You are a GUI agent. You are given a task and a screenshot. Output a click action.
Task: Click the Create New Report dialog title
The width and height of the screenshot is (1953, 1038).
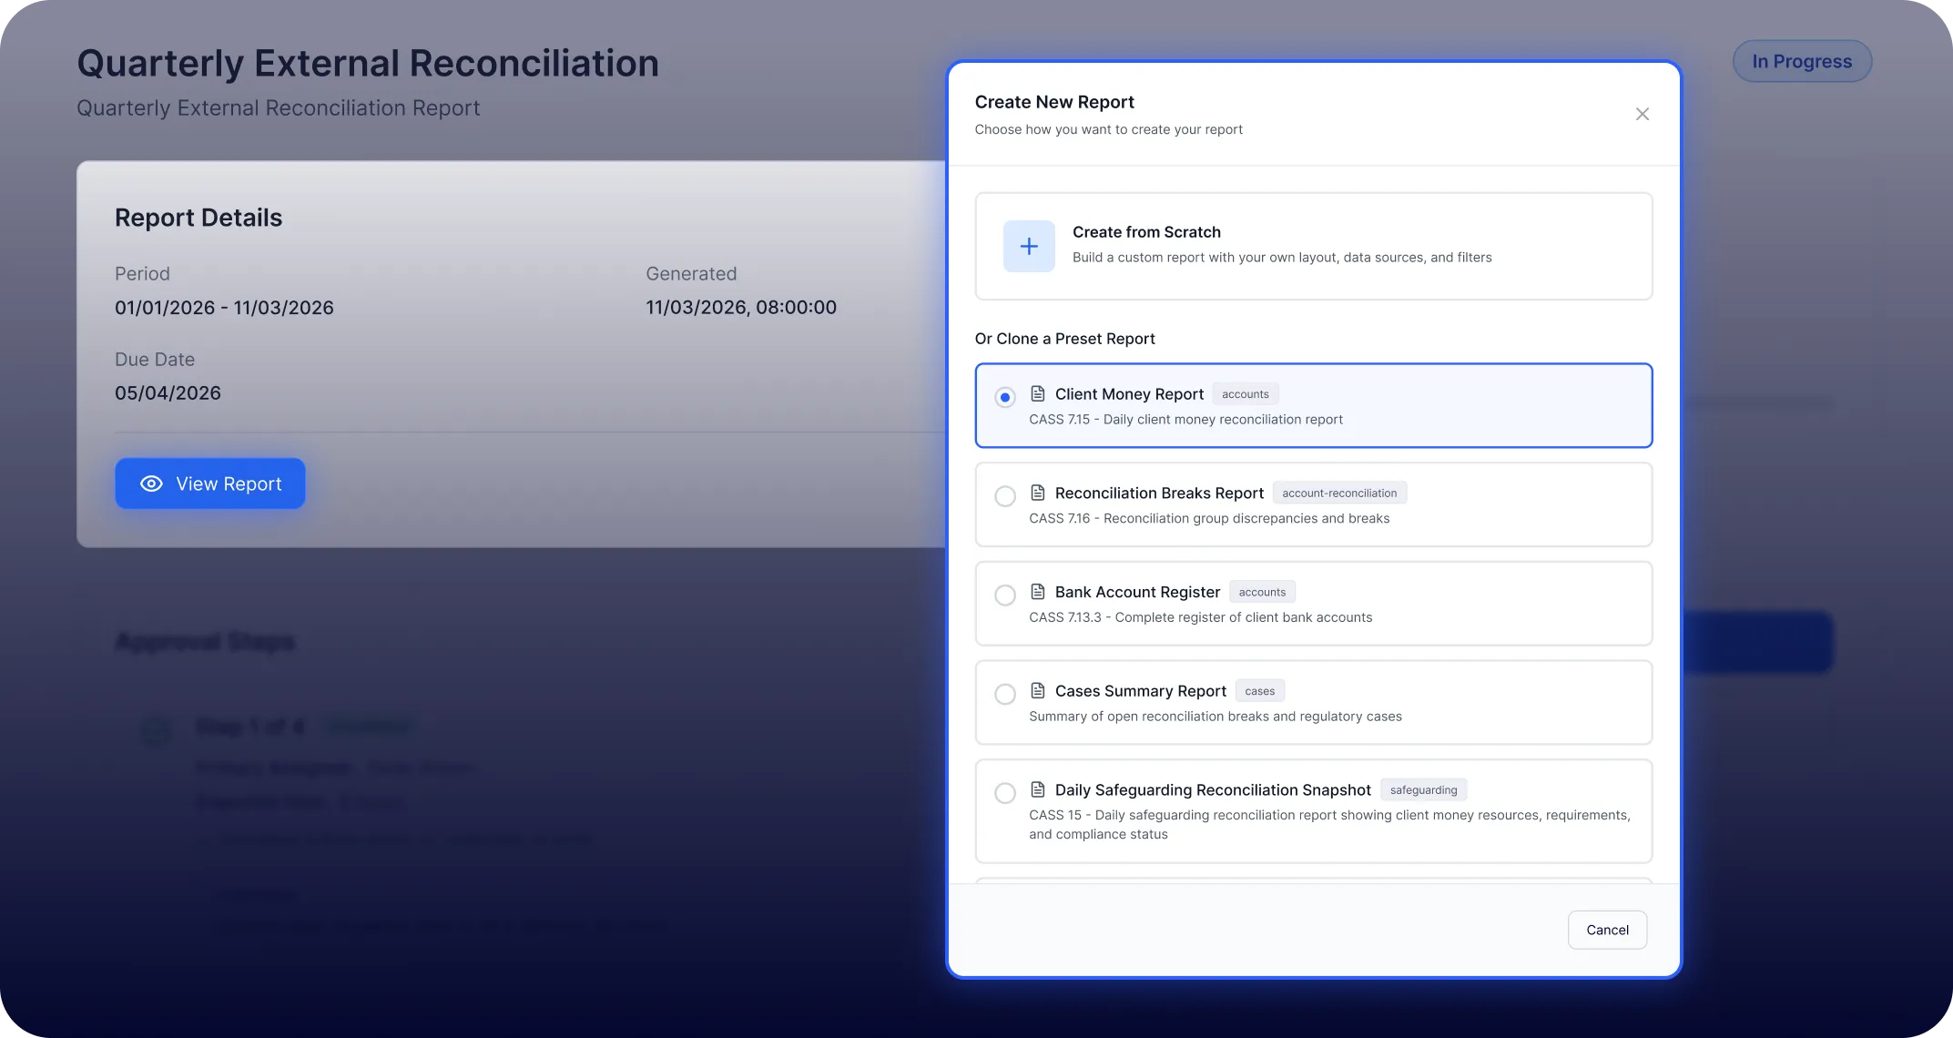click(x=1054, y=102)
